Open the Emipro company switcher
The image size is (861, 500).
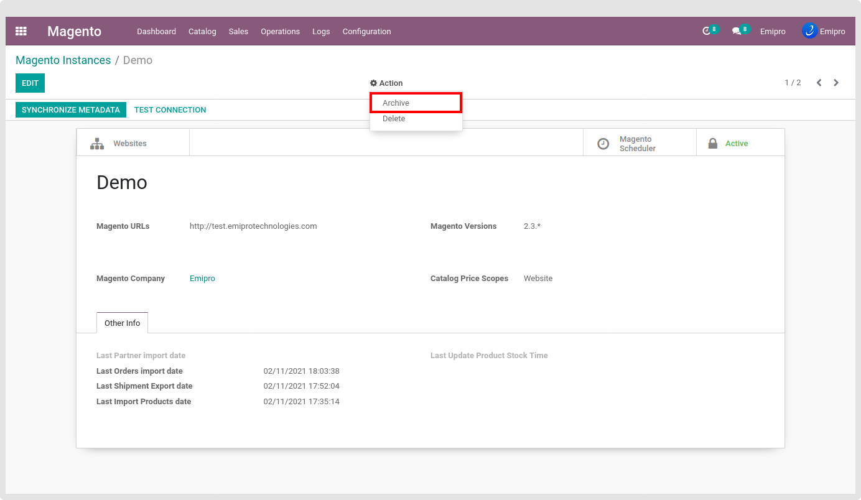tap(773, 31)
